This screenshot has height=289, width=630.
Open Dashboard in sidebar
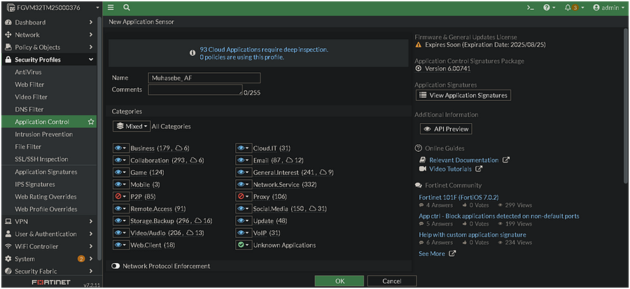(48, 22)
